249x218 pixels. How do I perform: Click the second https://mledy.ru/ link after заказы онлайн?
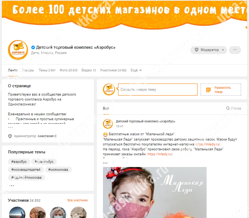pyautogui.click(x=160, y=154)
